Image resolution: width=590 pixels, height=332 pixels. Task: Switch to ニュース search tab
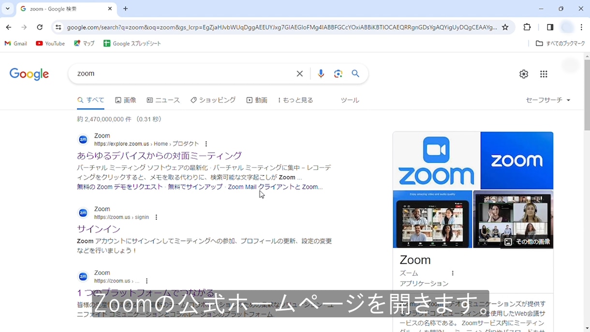pyautogui.click(x=163, y=100)
